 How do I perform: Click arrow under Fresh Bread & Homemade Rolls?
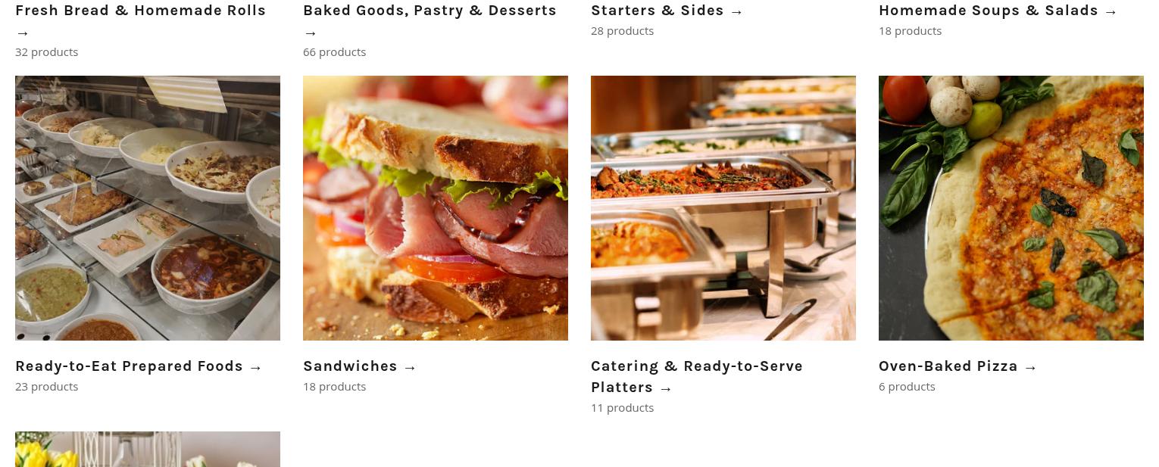click(23, 33)
